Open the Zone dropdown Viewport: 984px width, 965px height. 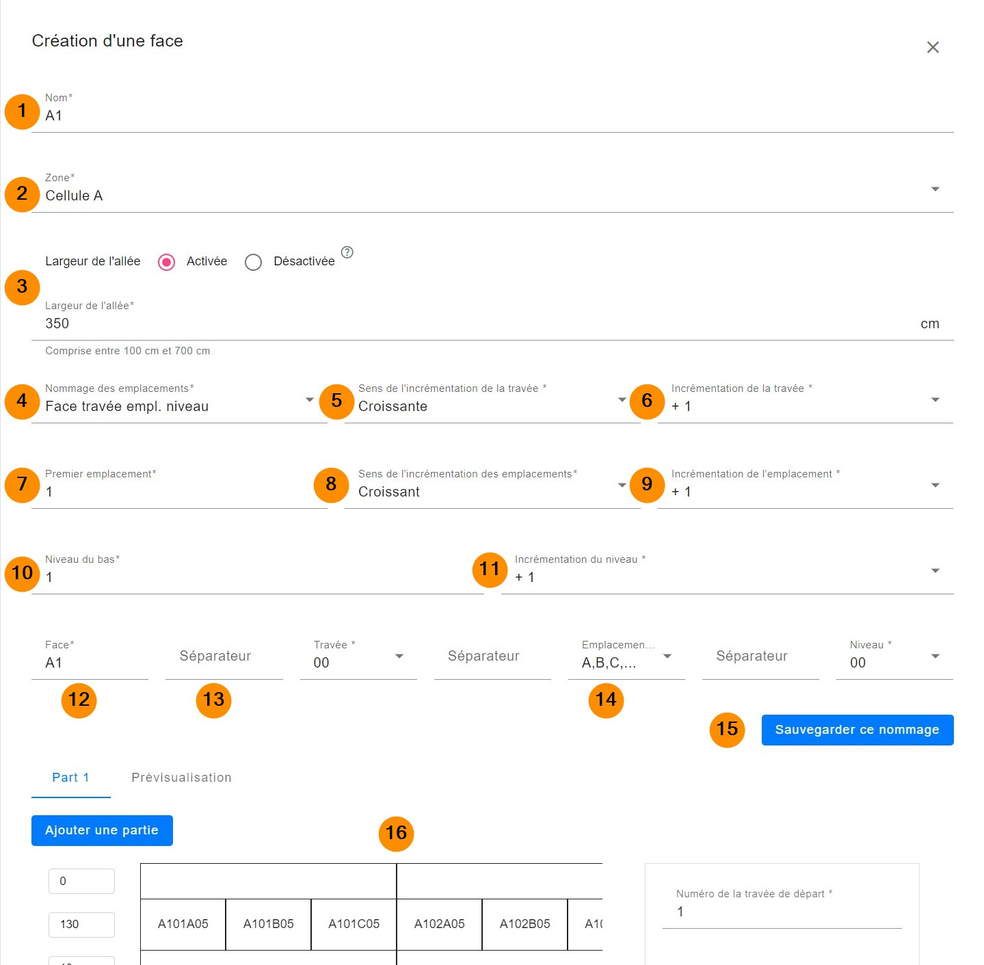(934, 189)
